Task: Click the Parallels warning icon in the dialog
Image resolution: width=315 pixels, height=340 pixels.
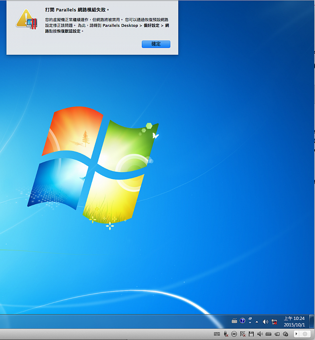Action: pyautogui.click(x=27, y=19)
